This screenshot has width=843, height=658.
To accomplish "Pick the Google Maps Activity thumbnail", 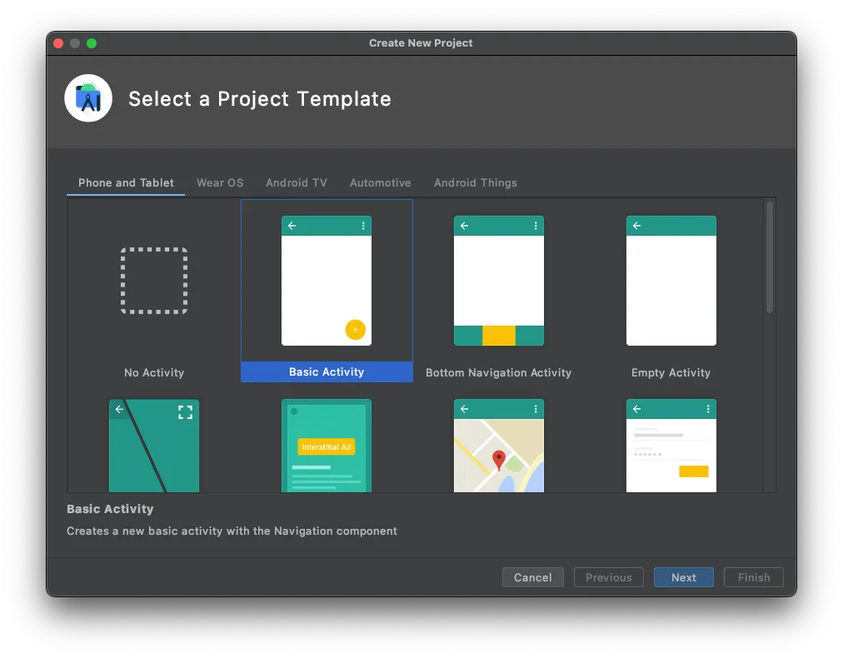I will click(x=498, y=446).
